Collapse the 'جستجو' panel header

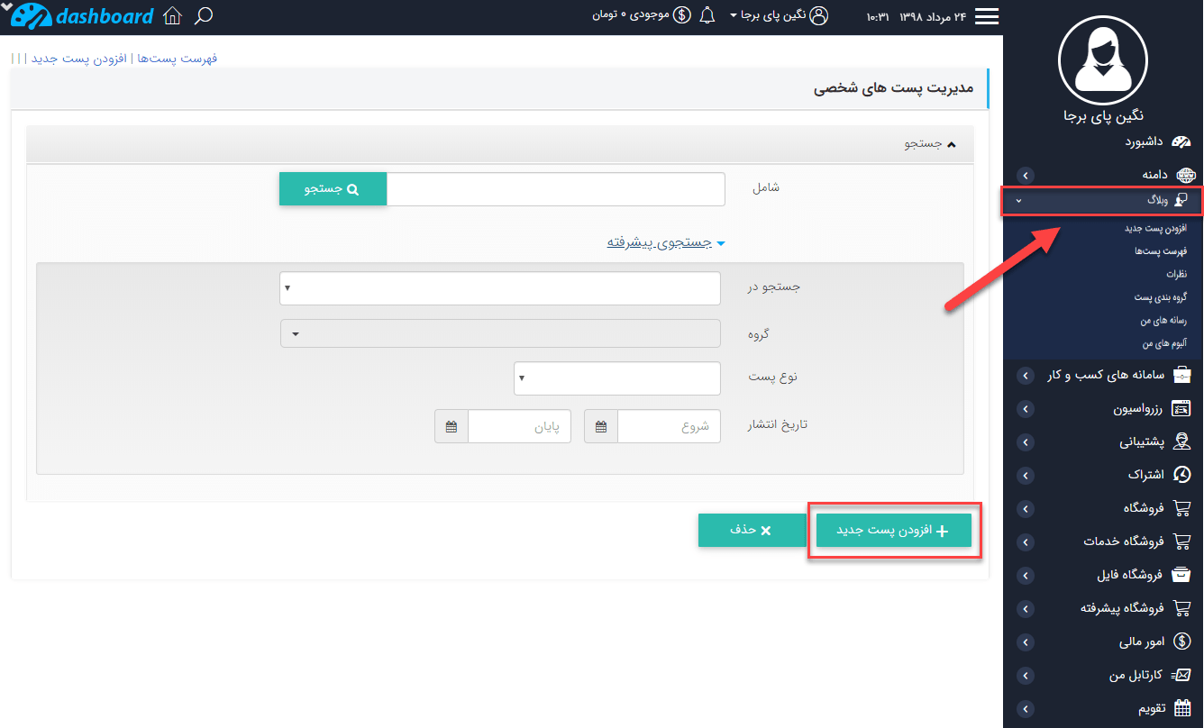click(x=926, y=144)
